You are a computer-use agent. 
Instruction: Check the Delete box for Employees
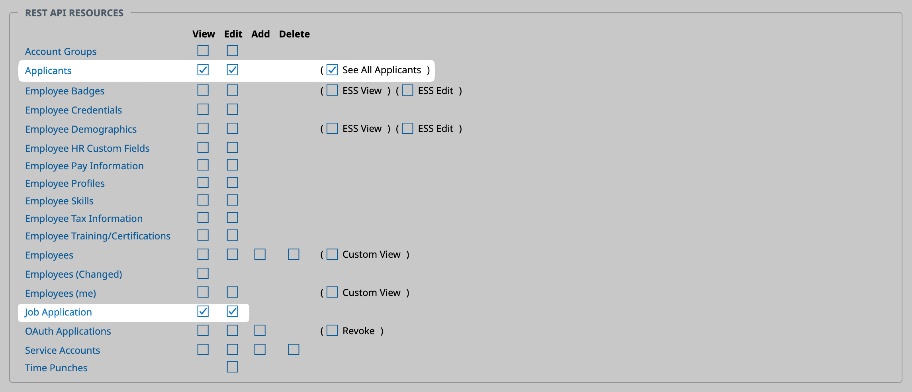(294, 255)
